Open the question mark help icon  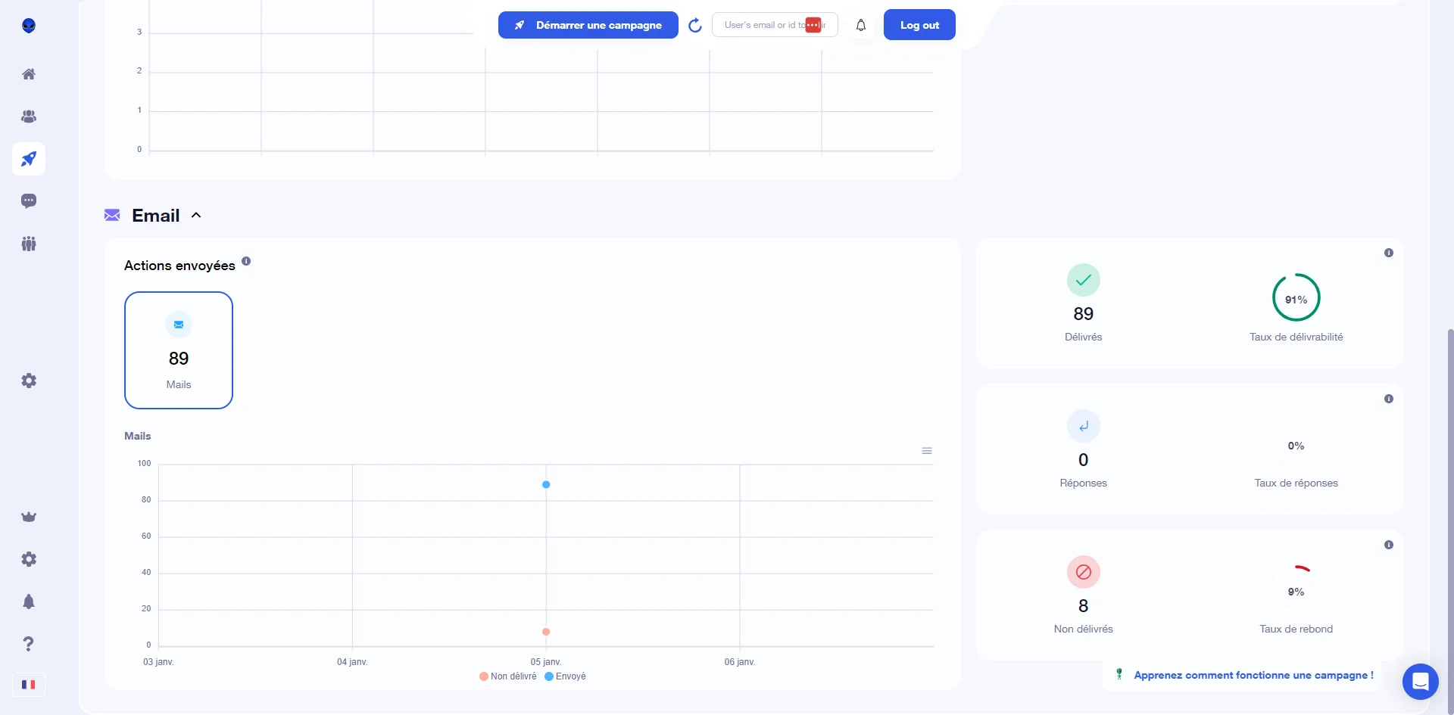(29, 644)
